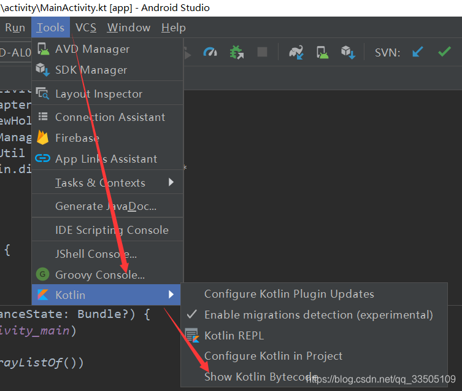Click the SDK Manager menu icon
The height and width of the screenshot is (391, 462).
click(x=43, y=69)
